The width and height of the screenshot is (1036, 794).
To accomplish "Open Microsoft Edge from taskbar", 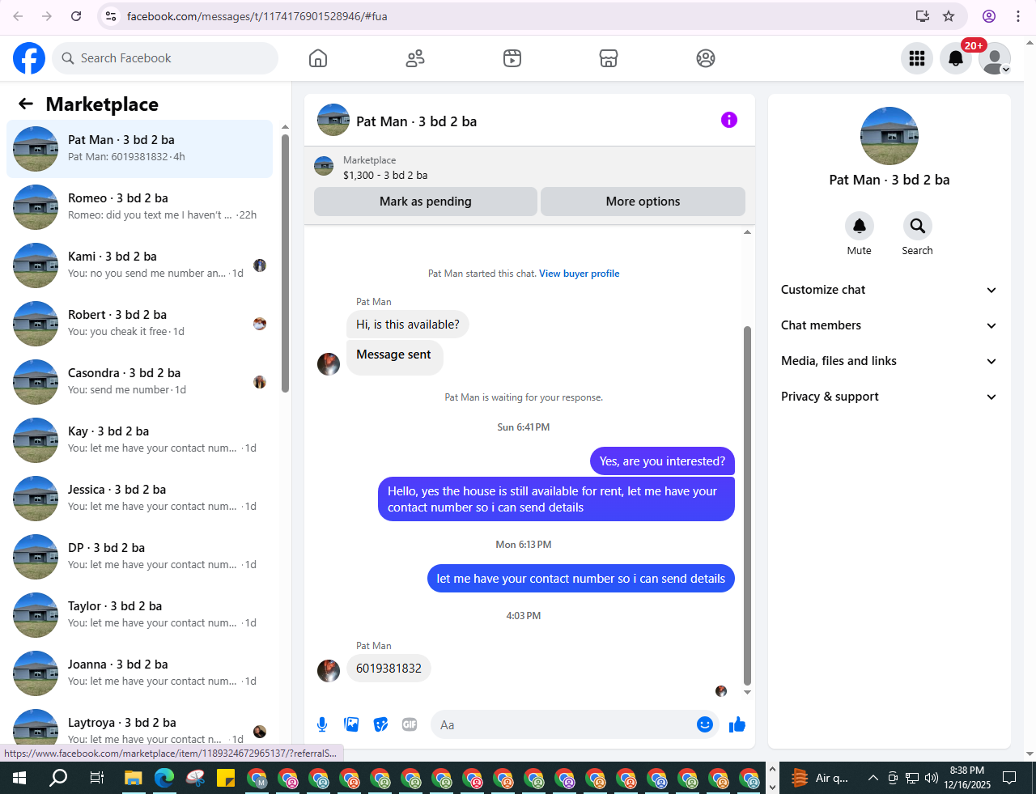I will 164,778.
